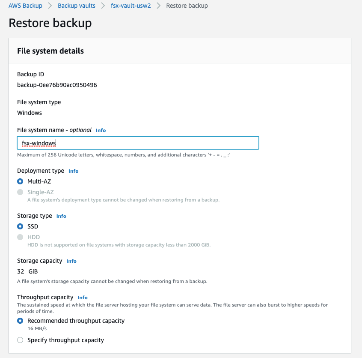Choose SSD as the storage type
This screenshot has height=358, width=362.
20,226
